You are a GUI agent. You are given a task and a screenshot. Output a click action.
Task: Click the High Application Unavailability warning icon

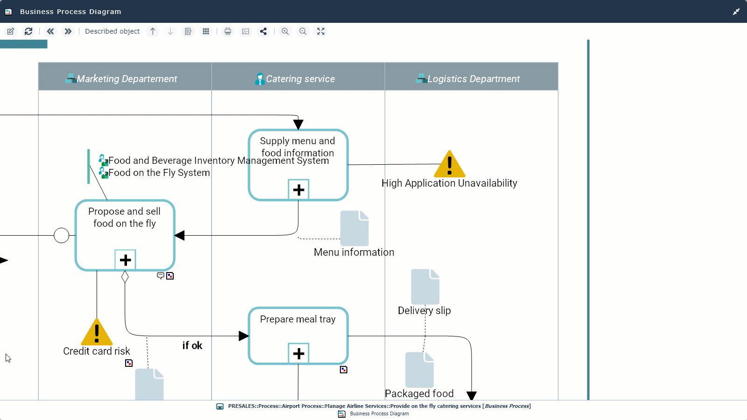pyautogui.click(x=450, y=164)
